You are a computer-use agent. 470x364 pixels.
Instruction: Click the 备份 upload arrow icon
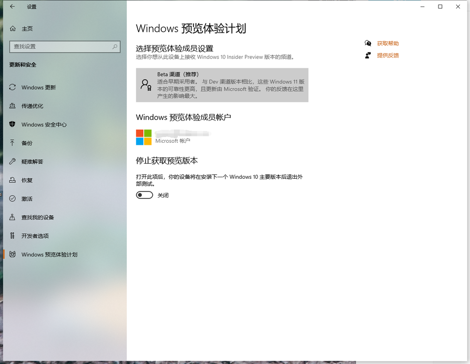click(12, 143)
